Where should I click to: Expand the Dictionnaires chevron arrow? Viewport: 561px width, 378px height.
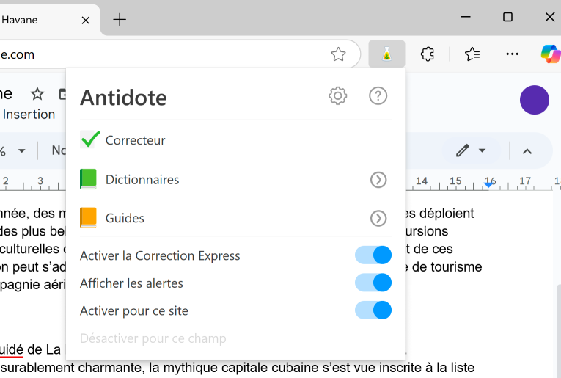378,180
